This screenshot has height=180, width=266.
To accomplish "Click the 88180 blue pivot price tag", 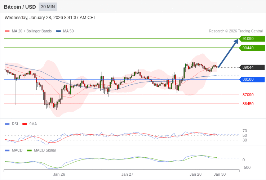I will (x=252, y=80).
